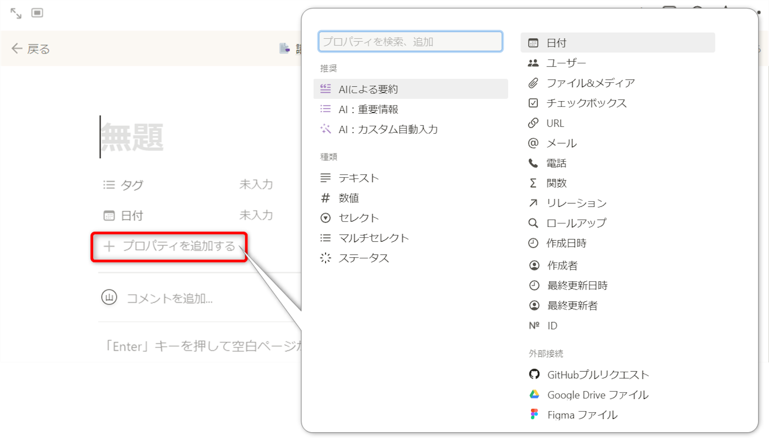Open the 日付 property value on page
This screenshot has width=769, height=438.
[256, 215]
